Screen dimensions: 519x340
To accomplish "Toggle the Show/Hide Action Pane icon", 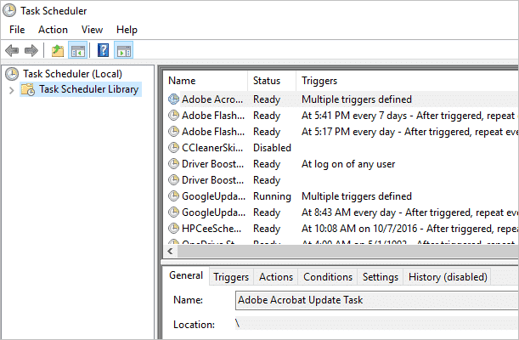I will 124,50.
